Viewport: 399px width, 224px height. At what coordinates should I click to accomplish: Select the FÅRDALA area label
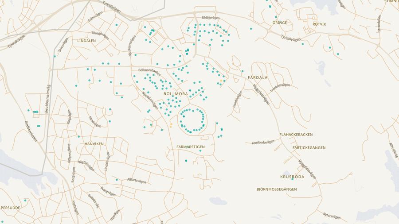coord(258,77)
